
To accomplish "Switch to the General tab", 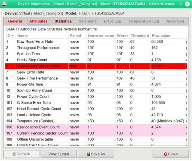I will tap(15, 21).
